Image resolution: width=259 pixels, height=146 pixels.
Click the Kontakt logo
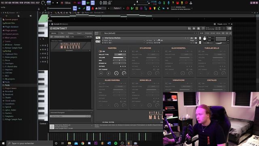[59, 28]
